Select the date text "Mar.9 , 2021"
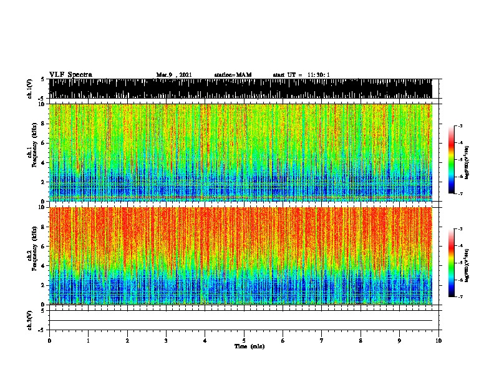This screenshot has height=382, width=494. coord(174,75)
